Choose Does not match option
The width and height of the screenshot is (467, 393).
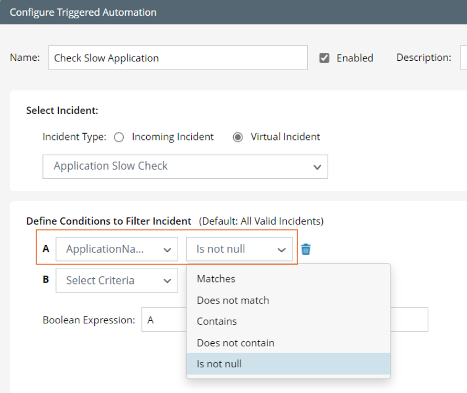point(233,300)
